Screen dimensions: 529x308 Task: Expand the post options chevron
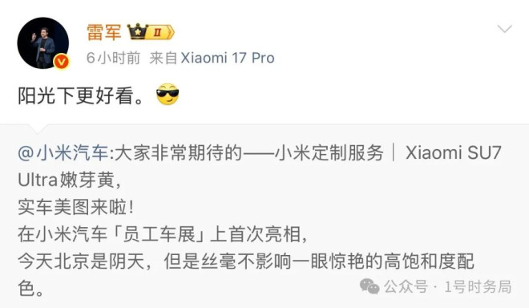pos(505,29)
